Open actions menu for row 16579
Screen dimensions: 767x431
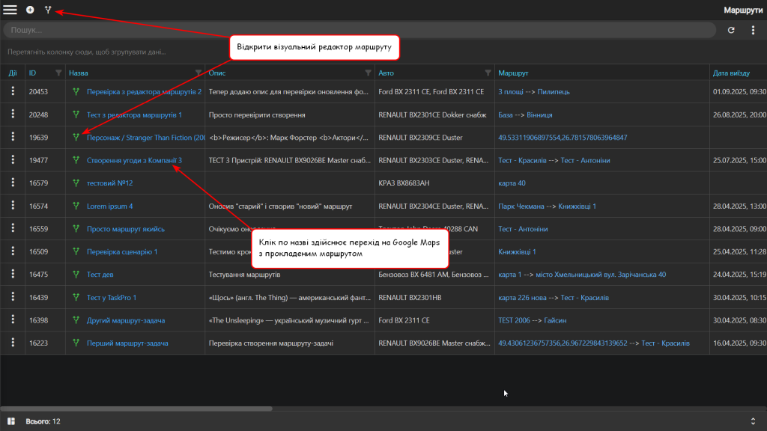[13, 183]
